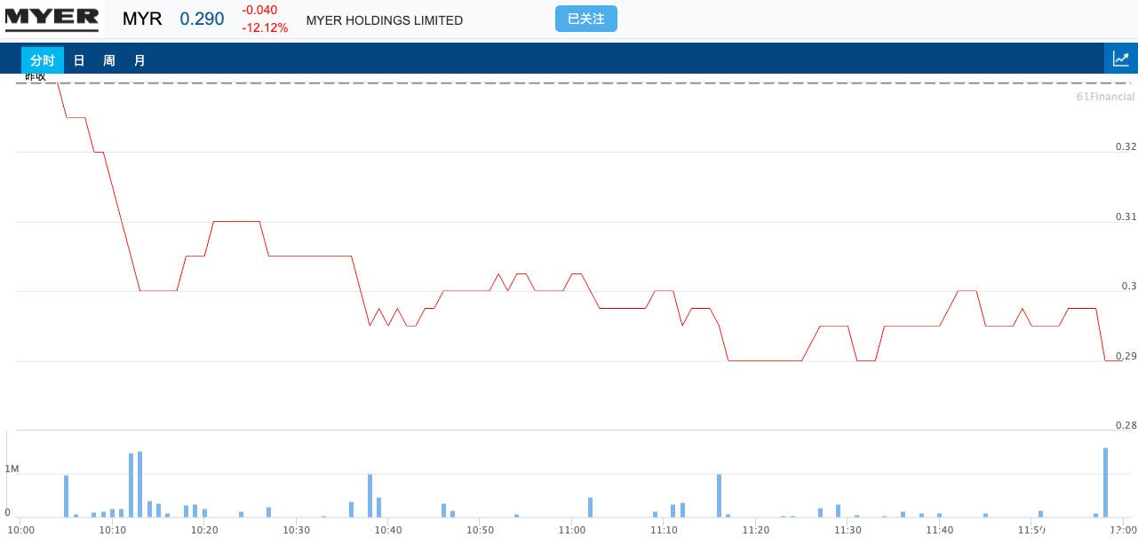
Task: Click the 10:40 time axis label
Action: pyautogui.click(x=388, y=530)
